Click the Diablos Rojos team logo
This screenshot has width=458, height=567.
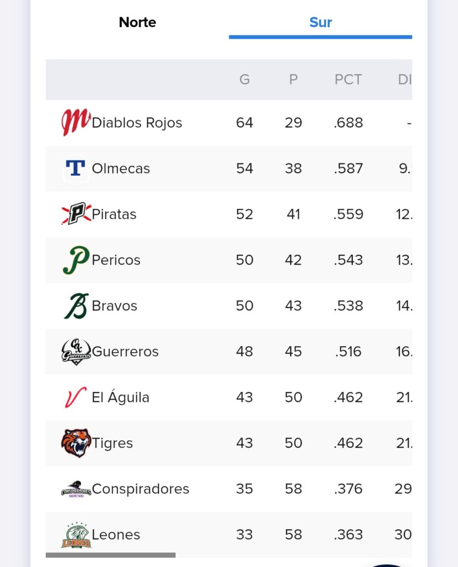click(76, 122)
